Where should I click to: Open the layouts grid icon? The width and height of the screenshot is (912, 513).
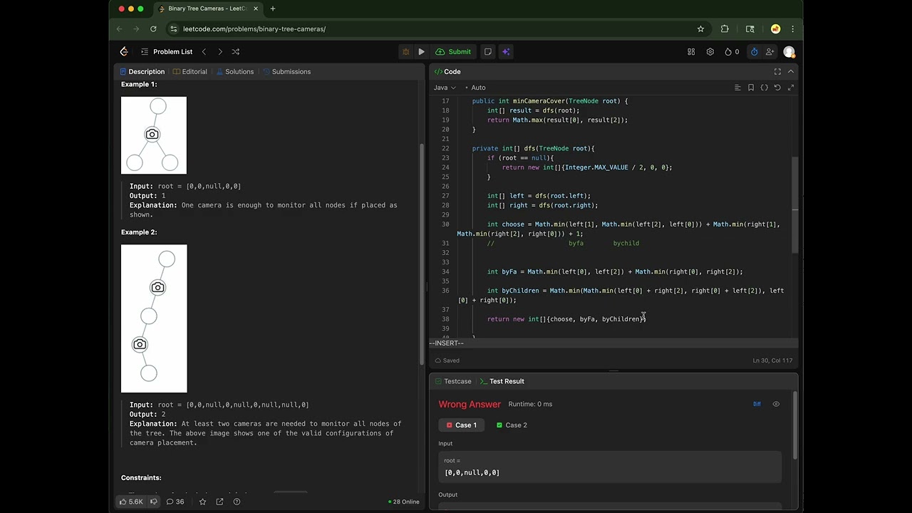[691, 51]
